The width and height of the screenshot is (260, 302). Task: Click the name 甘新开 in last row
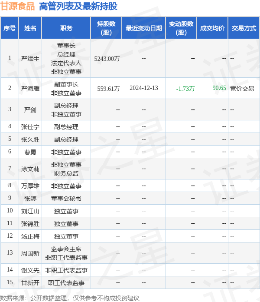click(x=30, y=283)
